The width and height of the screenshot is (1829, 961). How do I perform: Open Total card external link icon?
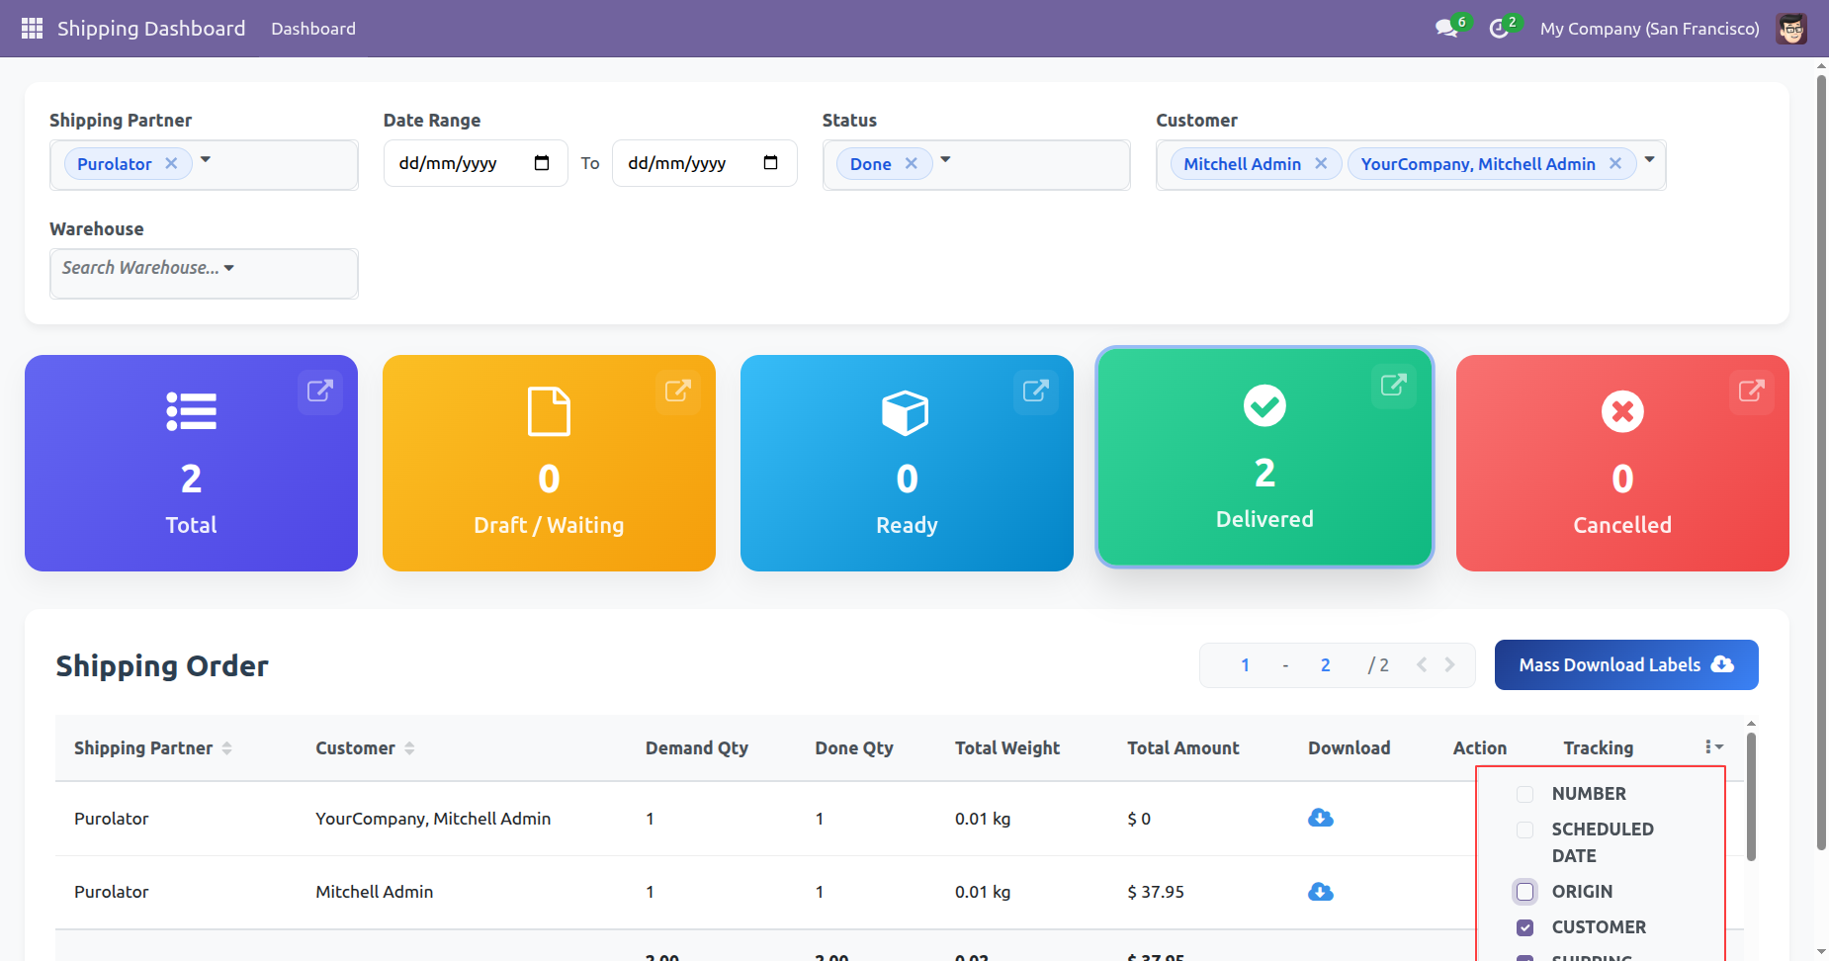(x=319, y=391)
